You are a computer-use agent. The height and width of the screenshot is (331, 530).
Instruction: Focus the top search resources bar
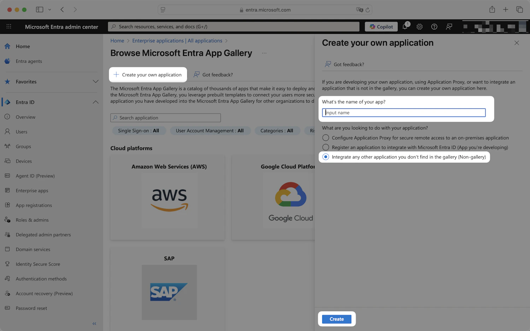pos(234,26)
